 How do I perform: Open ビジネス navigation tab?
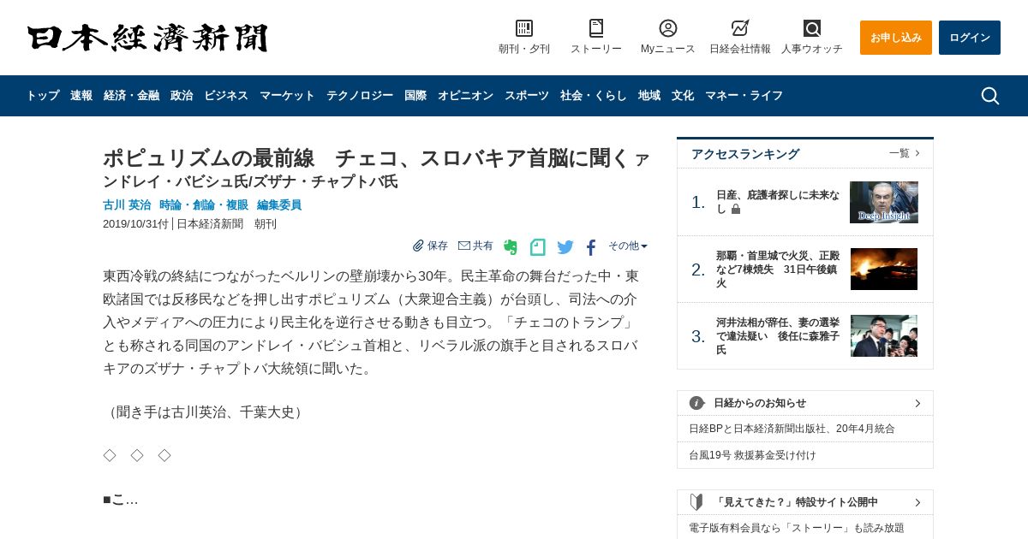[x=226, y=96]
